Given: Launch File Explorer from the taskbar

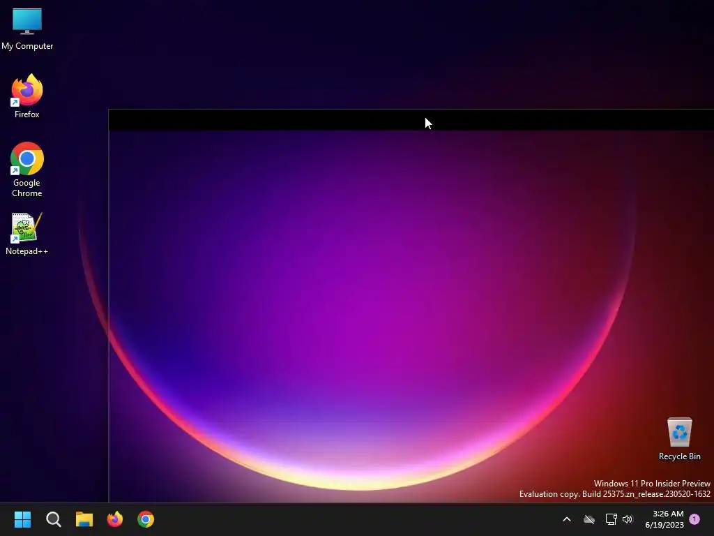Looking at the screenshot, I should [84, 519].
